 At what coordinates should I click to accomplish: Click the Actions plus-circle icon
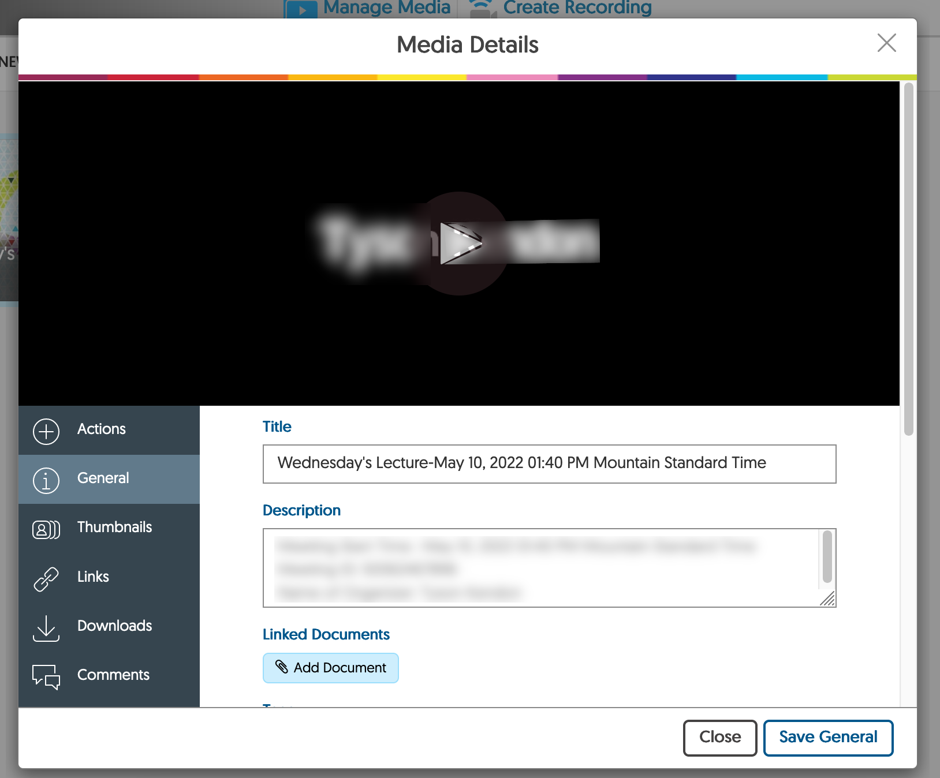46,431
